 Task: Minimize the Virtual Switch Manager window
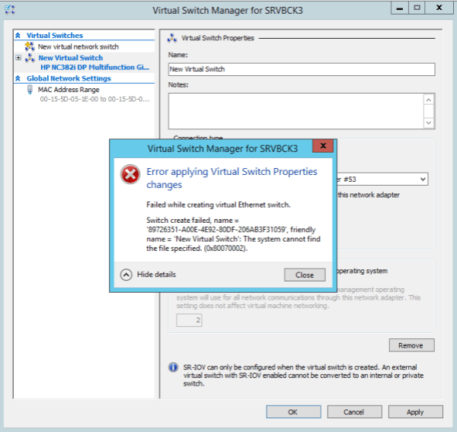pos(400,8)
